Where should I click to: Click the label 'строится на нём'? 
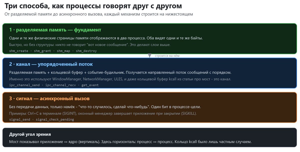coord(167,56)
